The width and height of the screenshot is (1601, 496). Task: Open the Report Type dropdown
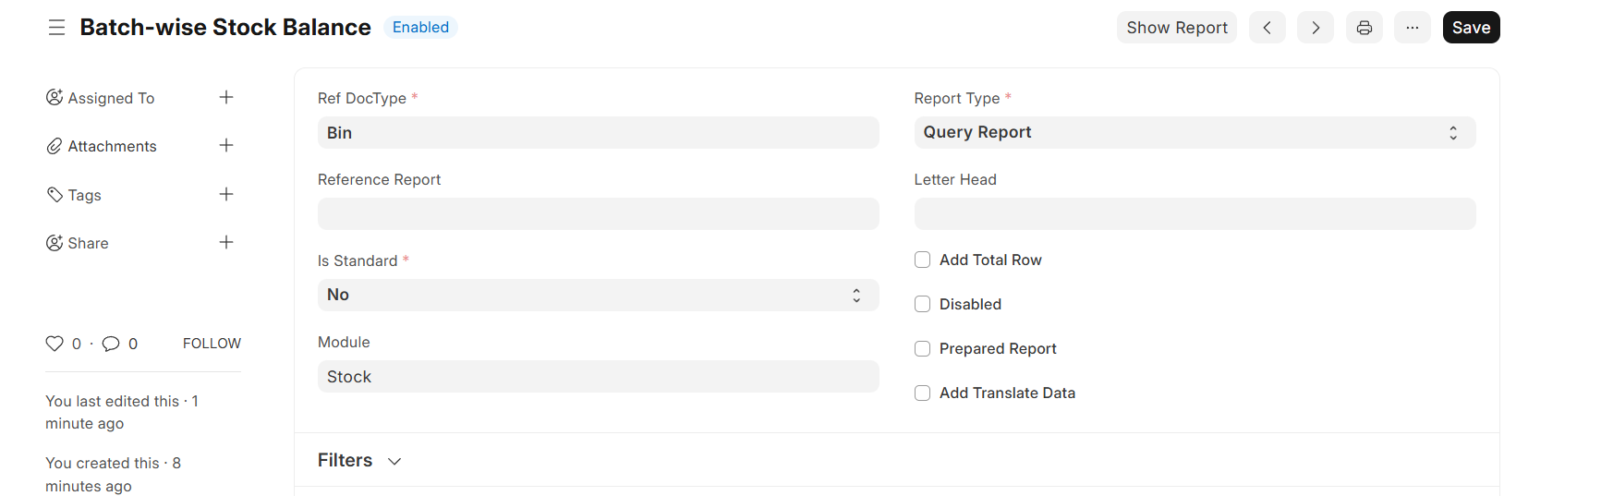point(1195,132)
